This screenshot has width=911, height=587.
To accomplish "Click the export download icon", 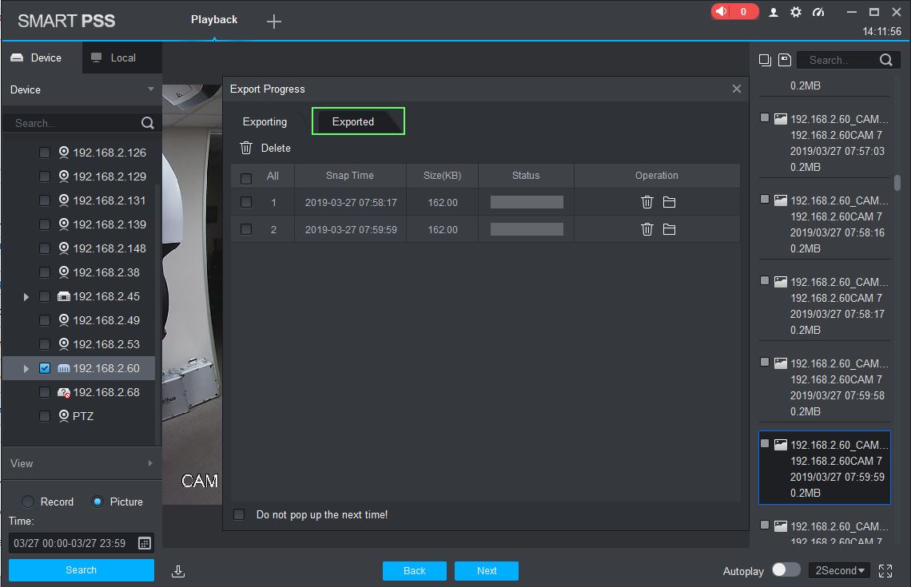I will [x=178, y=571].
